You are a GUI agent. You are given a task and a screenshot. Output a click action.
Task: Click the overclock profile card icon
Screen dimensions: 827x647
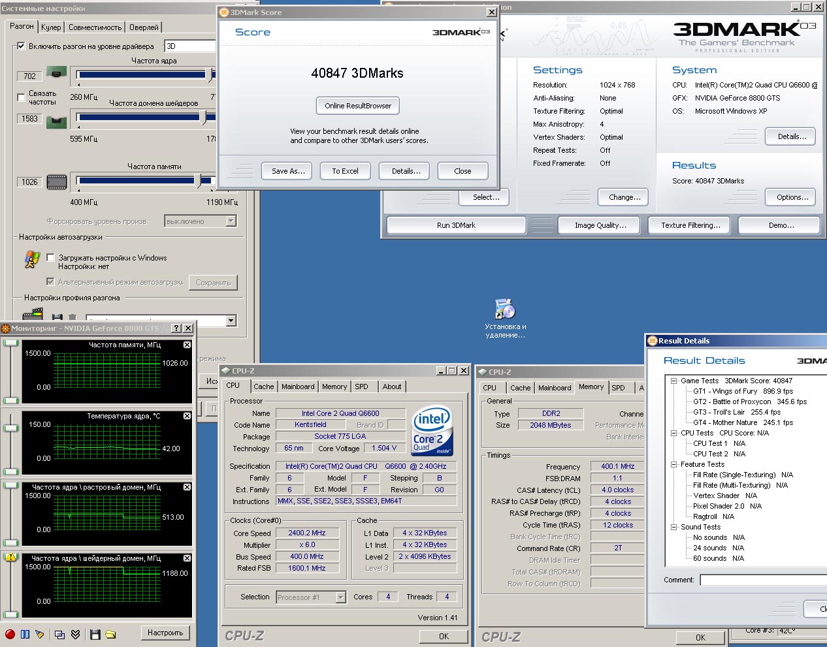[x=33, y=315]
